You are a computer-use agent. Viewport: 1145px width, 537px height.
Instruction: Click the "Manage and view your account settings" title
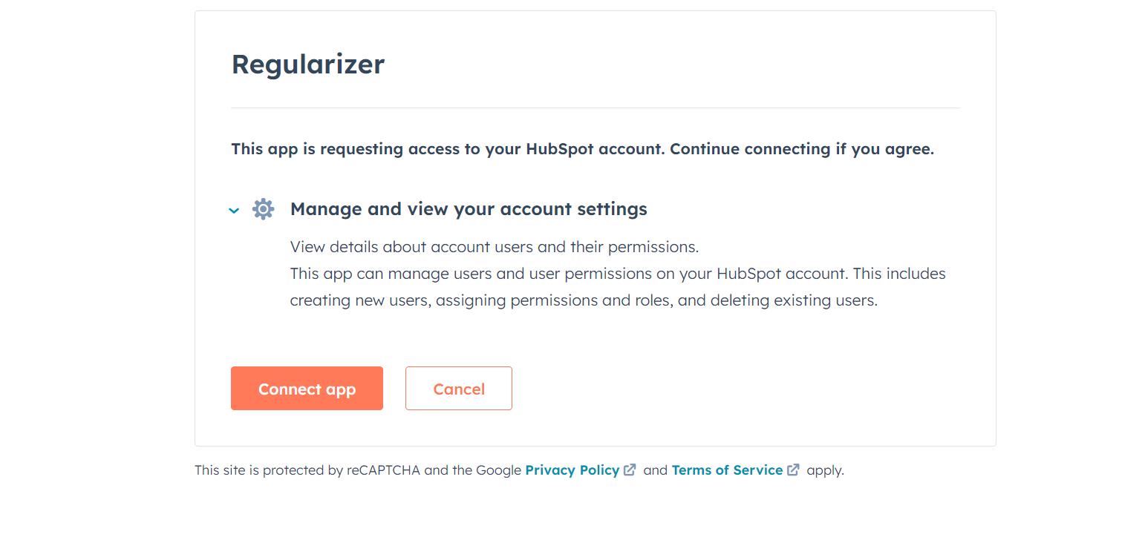(x=469, y=209)
